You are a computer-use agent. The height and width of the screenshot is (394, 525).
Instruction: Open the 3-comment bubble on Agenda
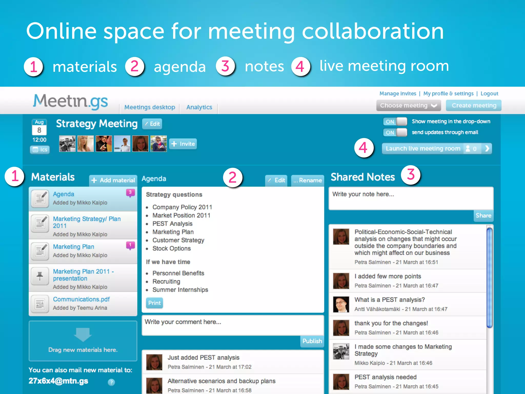point(130,193)
